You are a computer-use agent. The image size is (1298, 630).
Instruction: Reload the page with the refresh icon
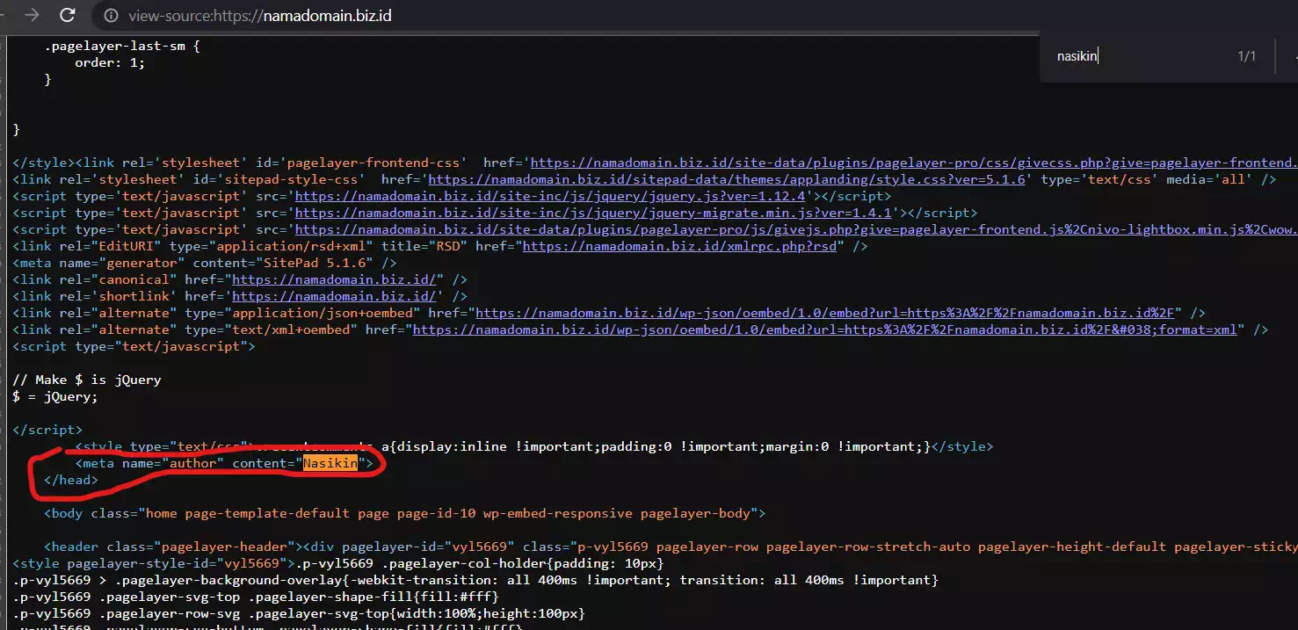(67, 15)
